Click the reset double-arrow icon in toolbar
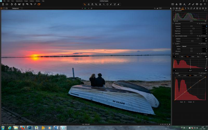Screen dimensions: 208x130 (27, 4)
